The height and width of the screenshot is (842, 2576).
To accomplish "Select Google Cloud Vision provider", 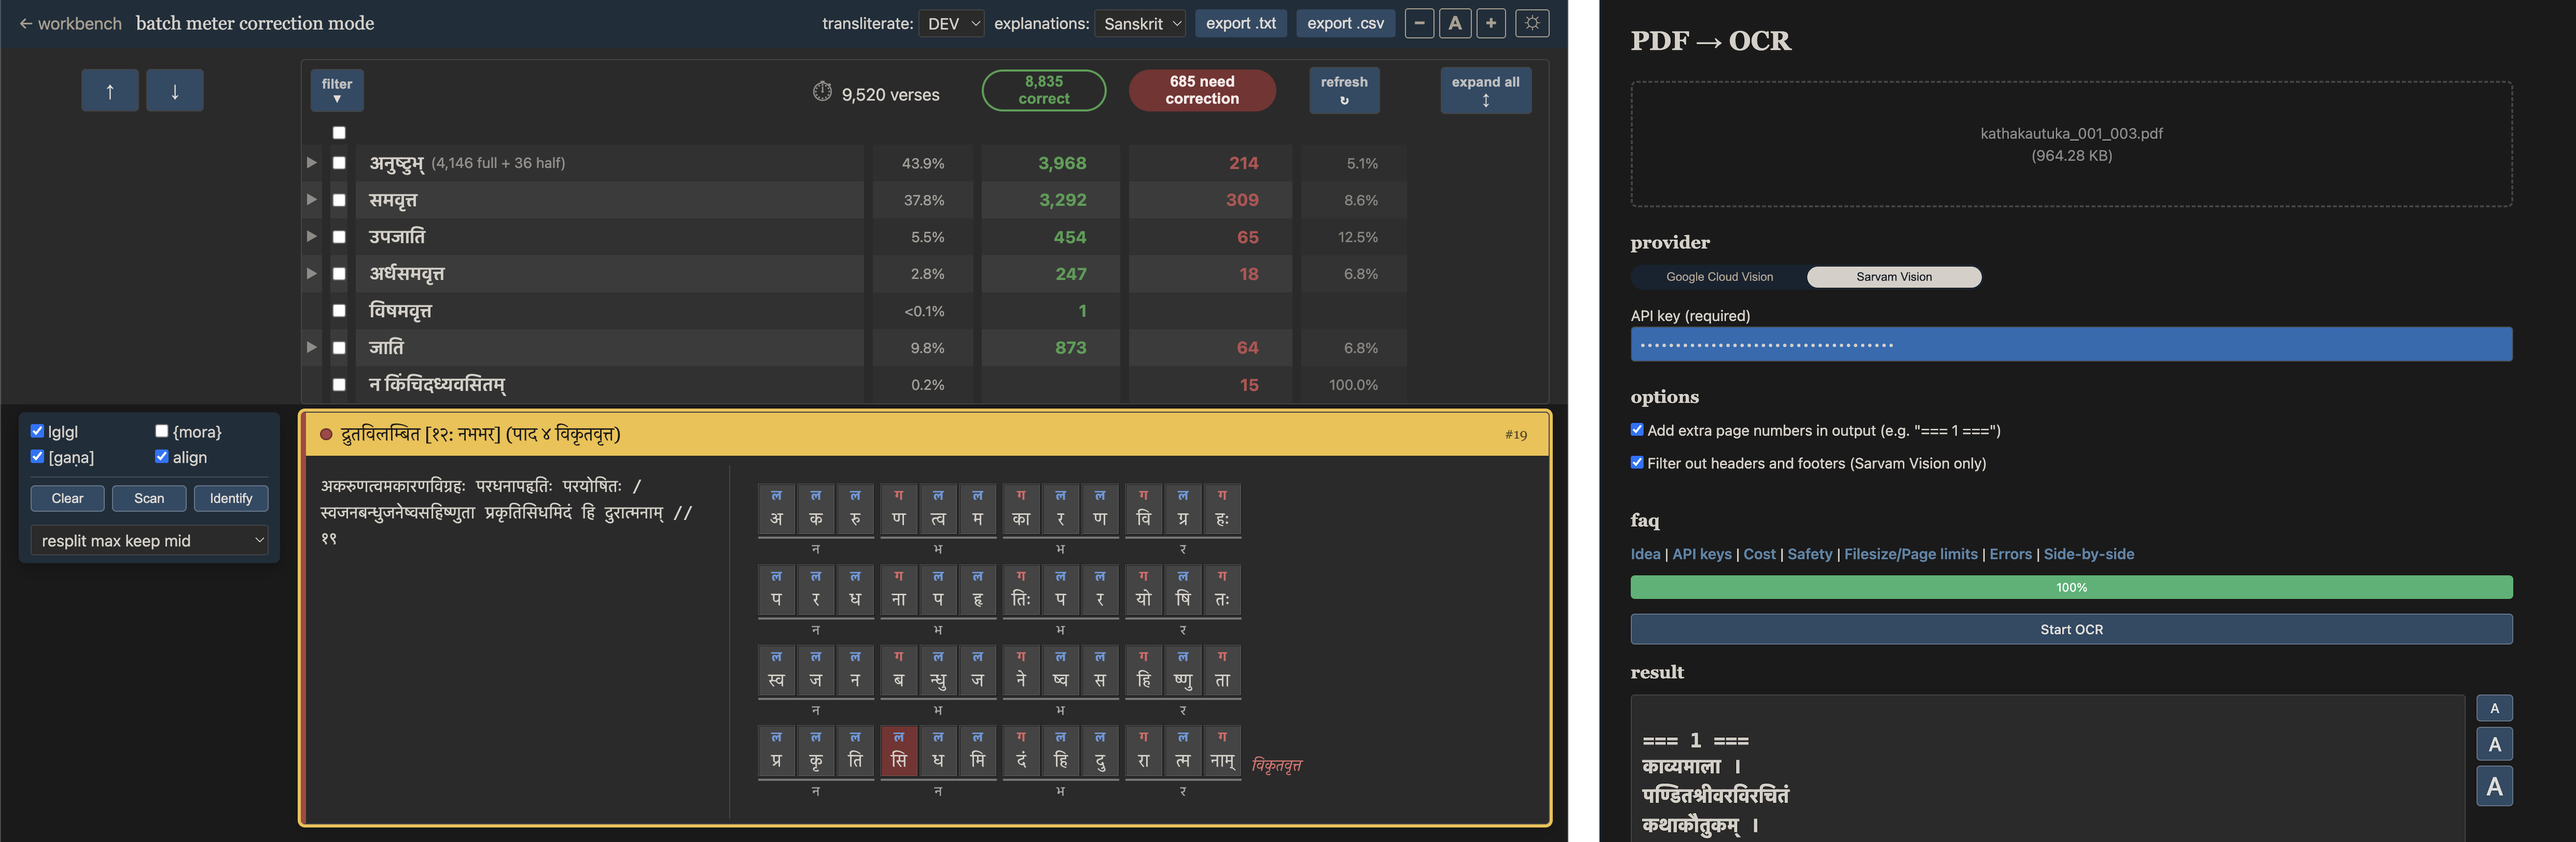I will coord(1719,277).
